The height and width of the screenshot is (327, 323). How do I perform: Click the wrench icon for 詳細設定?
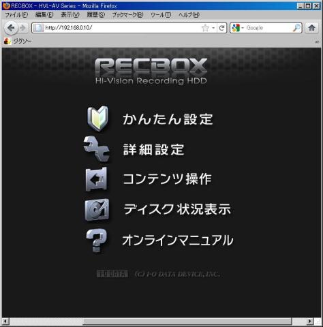(97, 149)
